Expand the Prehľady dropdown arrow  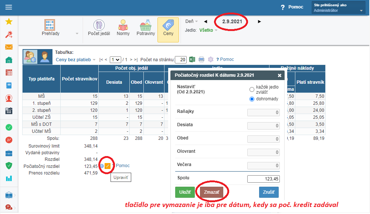pyautogui.click(x=77, y=34)
